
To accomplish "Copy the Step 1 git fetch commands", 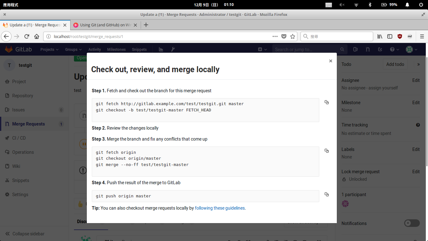I will (x=326, y=102).
